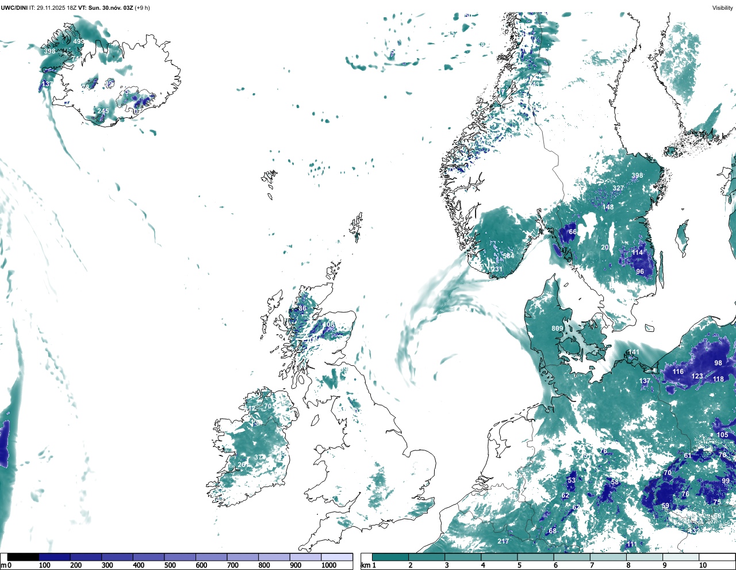Click the '68' value over southern Germany
The width and height of the screenshot is (736, 570).
click(553, 531)
